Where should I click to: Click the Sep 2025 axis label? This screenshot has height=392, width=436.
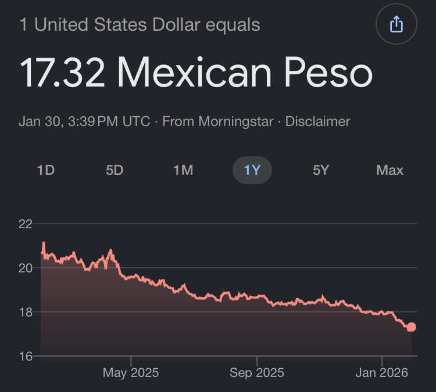click(256, 372)
